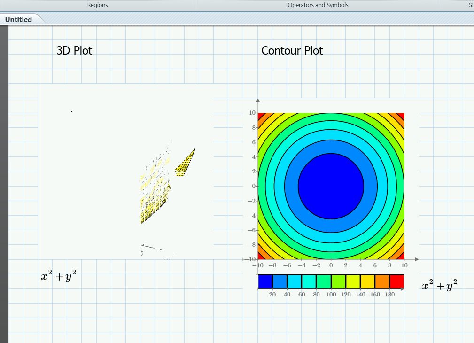The width and height of the screenshot is (474, 343).
Task: Switch to the Untitled worksheet tab
Action: (18, 19)
